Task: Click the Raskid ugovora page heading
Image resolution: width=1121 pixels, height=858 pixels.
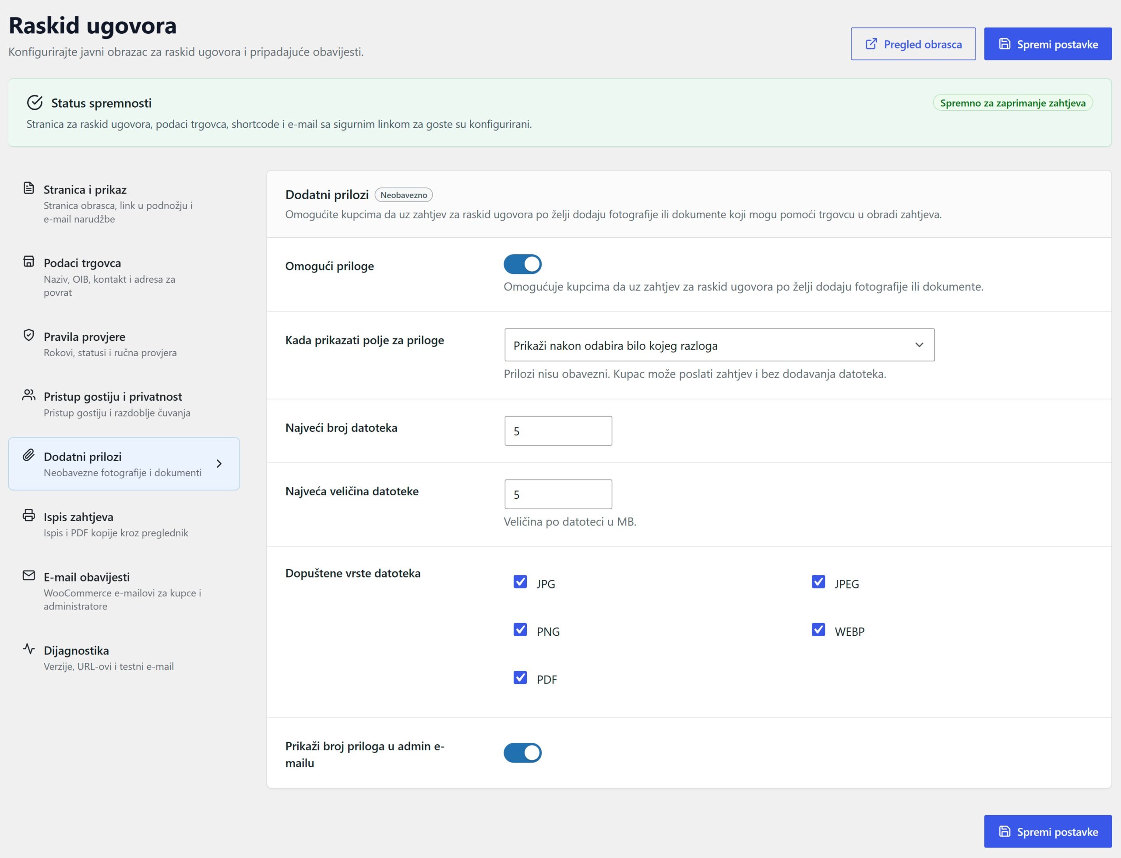Action: [x=92, y=25]
